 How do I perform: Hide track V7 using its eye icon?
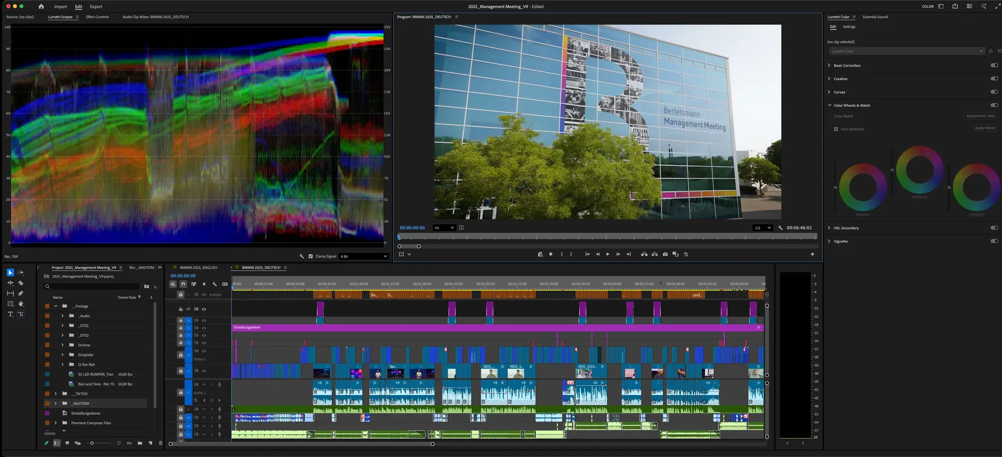tap(204, 309)
